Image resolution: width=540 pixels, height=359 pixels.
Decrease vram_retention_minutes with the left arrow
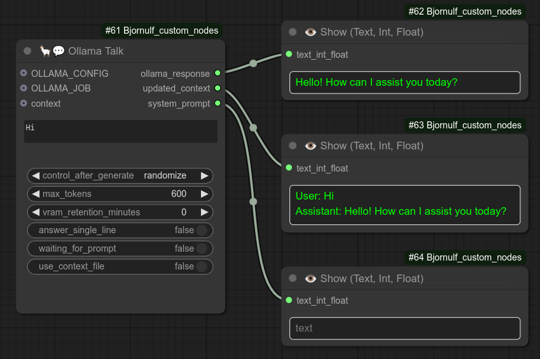(x=36, y=212)
